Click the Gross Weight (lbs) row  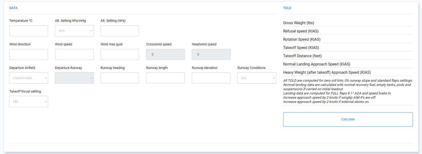pyautogui.click(x=348, y=23)
